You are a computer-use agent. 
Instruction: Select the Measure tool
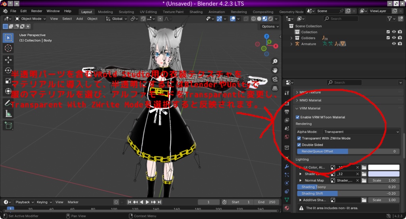point(8,114)
